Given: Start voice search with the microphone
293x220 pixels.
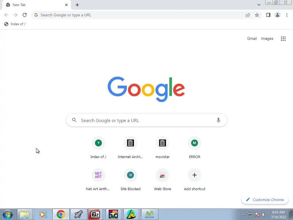Looking at the screenshot, I should click(x=218, y=120).
